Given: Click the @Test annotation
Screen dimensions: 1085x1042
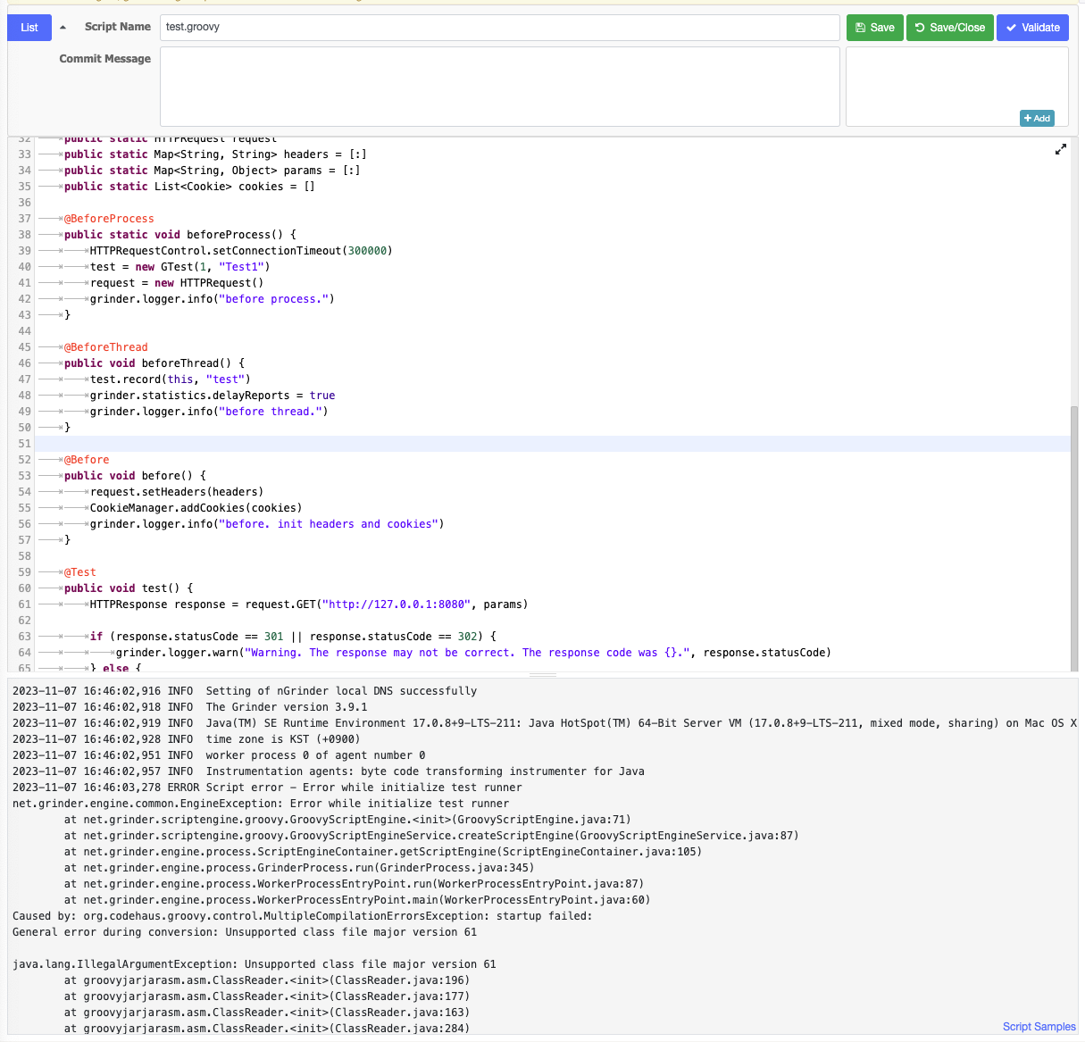Looking at the screenshot, I should point(80,572).
